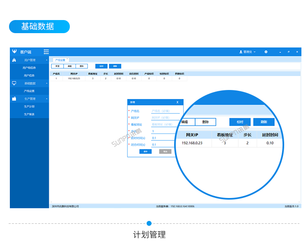
Task: Click the settings gear icon
Action: click(266, 52)
